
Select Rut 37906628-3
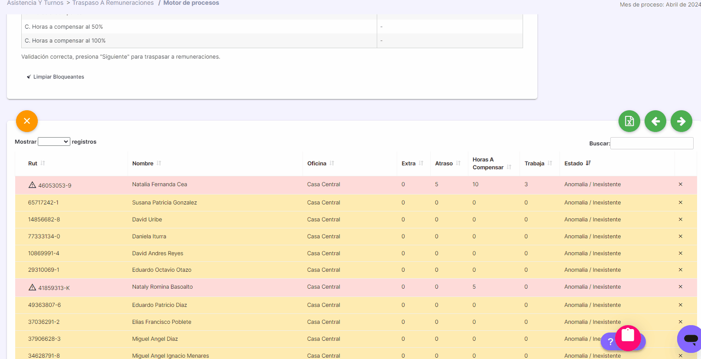click(44, 339)
